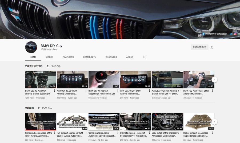This screenshot has width=240, height=143.
Task: Click the notification bell icon
Action: point(212,47)
